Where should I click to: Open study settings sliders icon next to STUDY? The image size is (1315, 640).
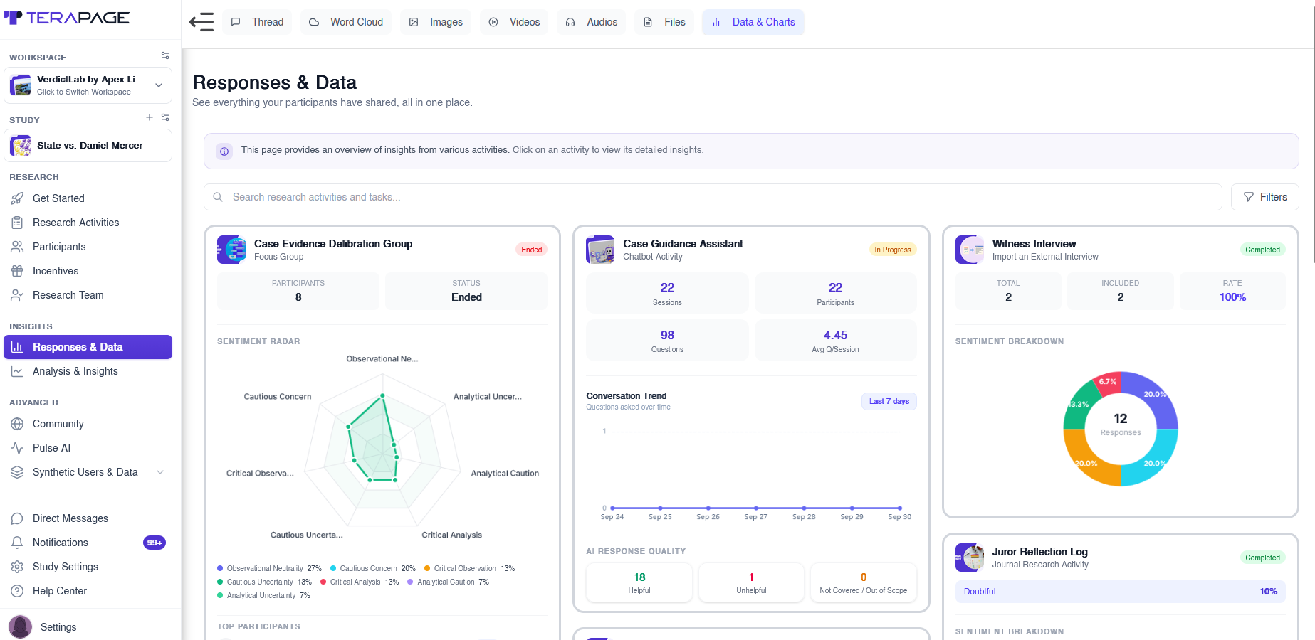pos(165,117)
